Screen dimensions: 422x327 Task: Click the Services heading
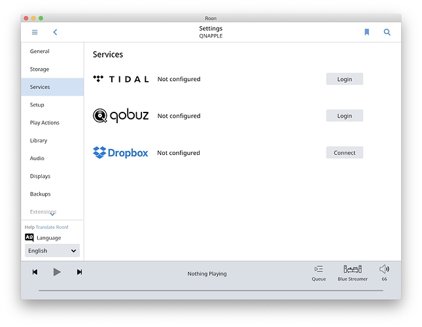(x=108, y=54)
